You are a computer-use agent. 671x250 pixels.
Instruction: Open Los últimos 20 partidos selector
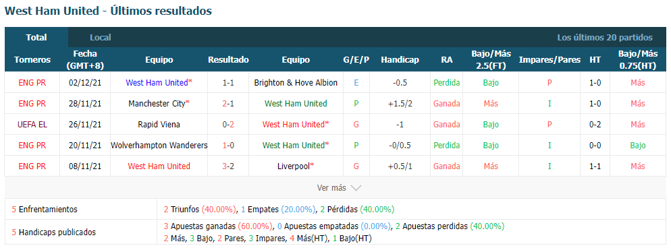pos(605,38)
